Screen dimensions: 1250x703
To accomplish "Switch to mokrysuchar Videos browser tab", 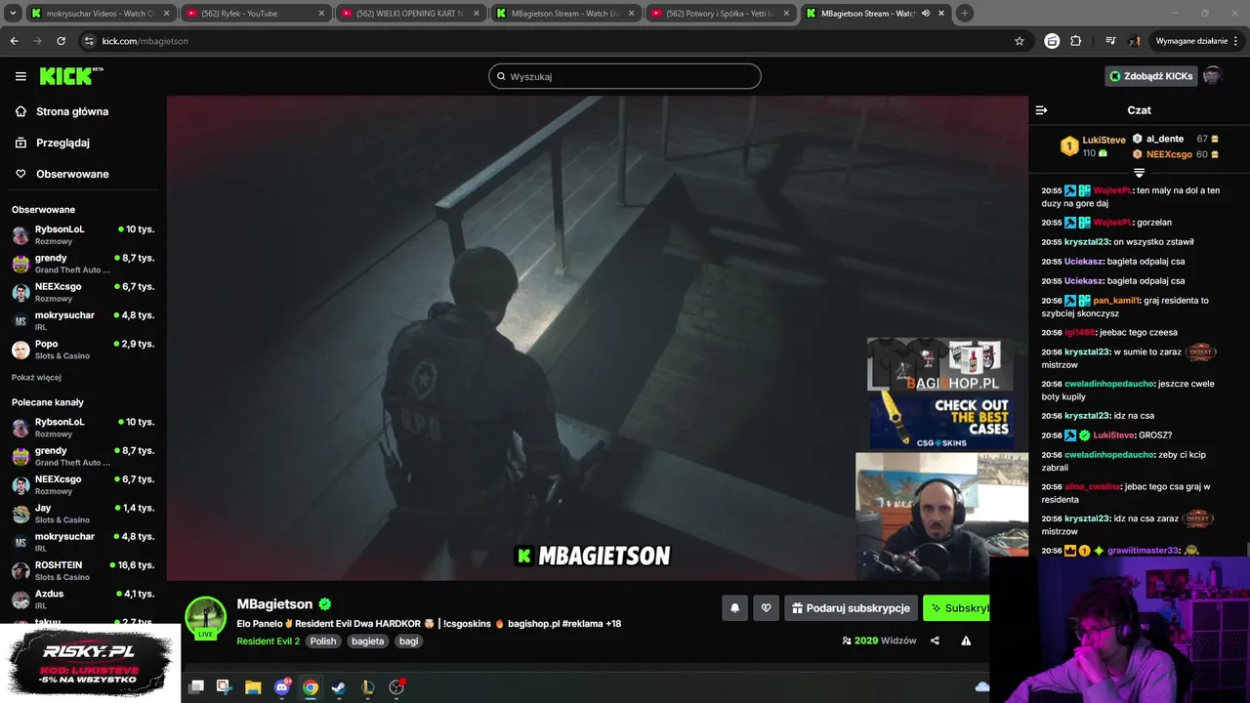I will point(101,14).
